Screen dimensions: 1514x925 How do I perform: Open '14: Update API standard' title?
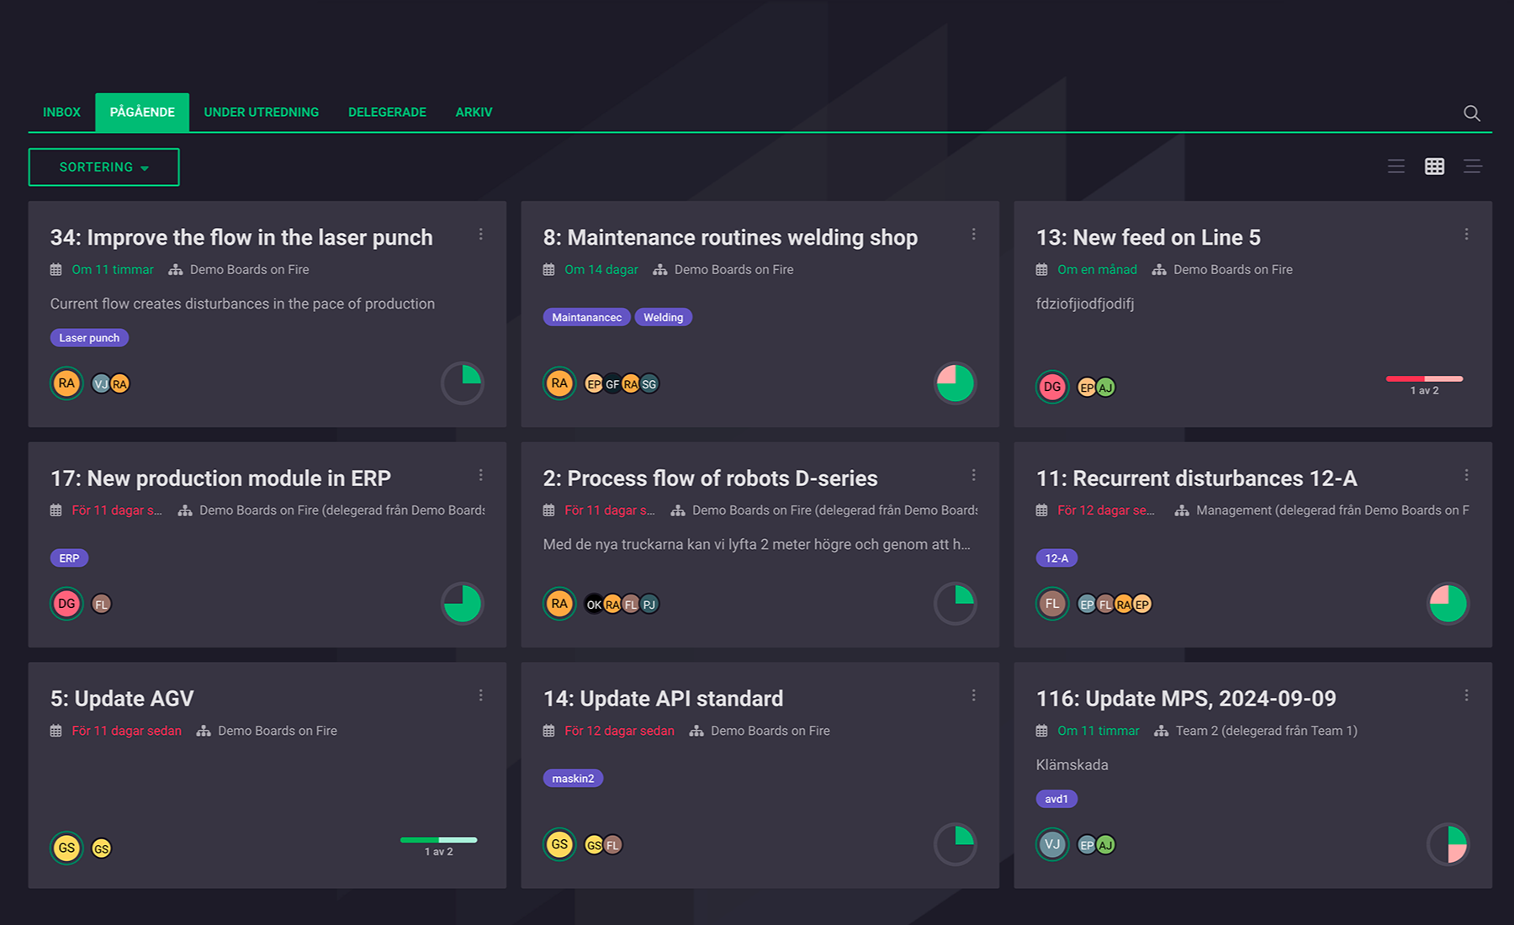point(663,699)
